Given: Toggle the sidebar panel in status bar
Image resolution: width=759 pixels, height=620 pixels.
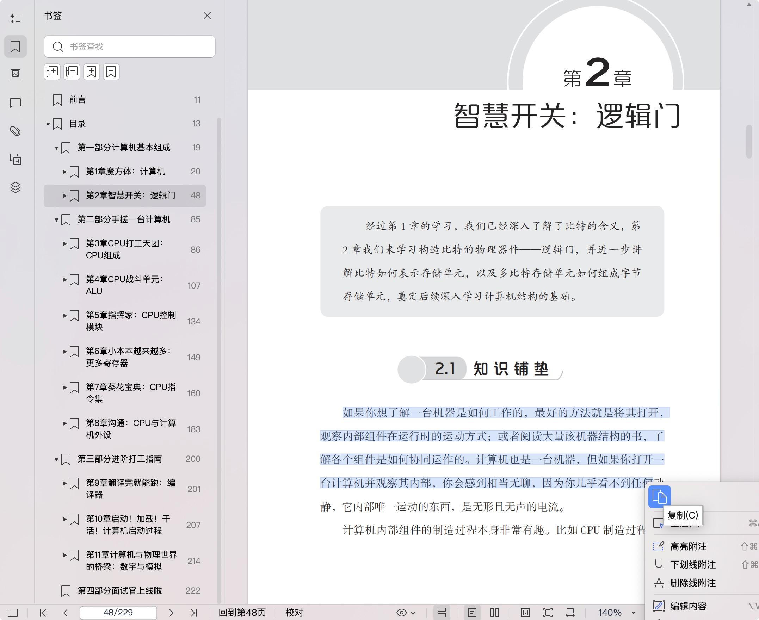Looking at the screenshot, I should pyautogui.click(x=12, y=613).
